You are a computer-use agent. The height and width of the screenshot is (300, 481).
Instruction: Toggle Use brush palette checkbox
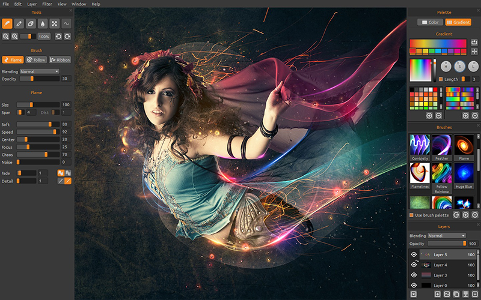411,215
